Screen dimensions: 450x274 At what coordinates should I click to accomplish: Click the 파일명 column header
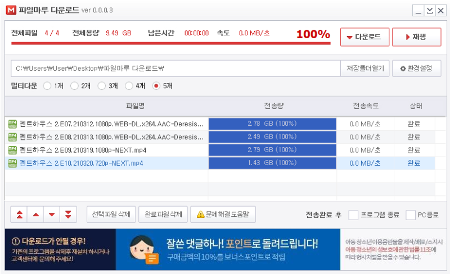click(136, 106)
